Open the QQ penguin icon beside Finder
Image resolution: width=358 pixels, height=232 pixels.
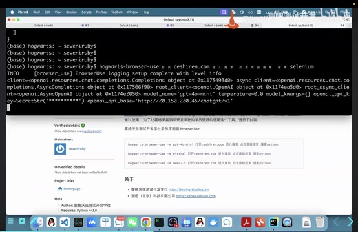tap(51, 222)
